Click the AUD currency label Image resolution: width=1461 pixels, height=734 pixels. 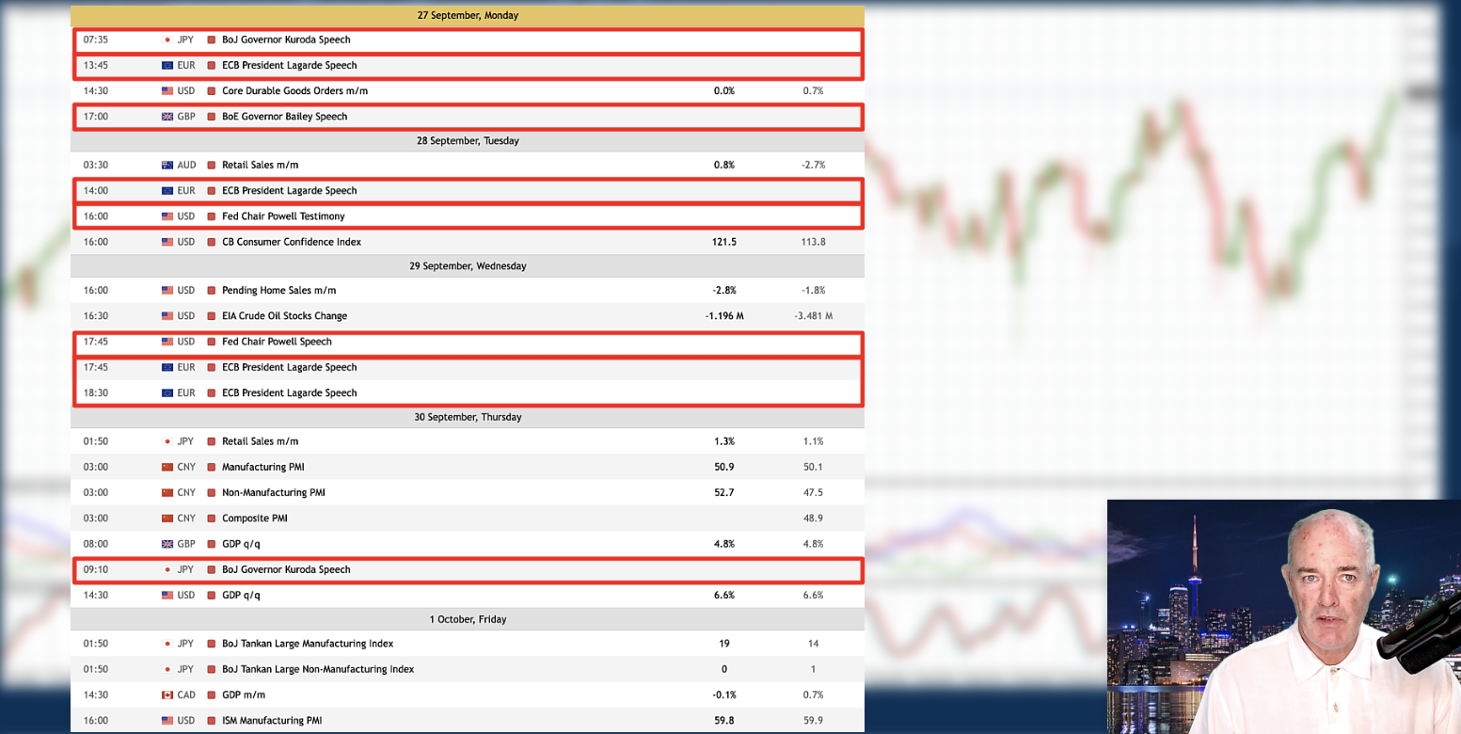point(186,165)
